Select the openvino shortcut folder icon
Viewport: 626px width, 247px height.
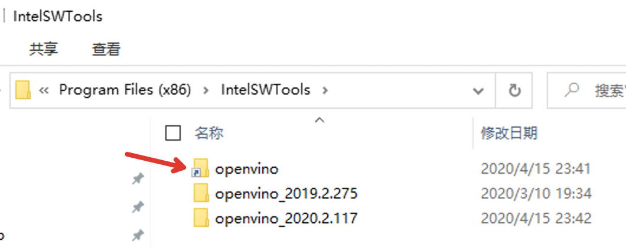point(201,168)
